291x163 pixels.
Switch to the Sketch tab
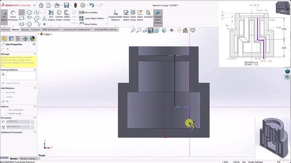15,29
